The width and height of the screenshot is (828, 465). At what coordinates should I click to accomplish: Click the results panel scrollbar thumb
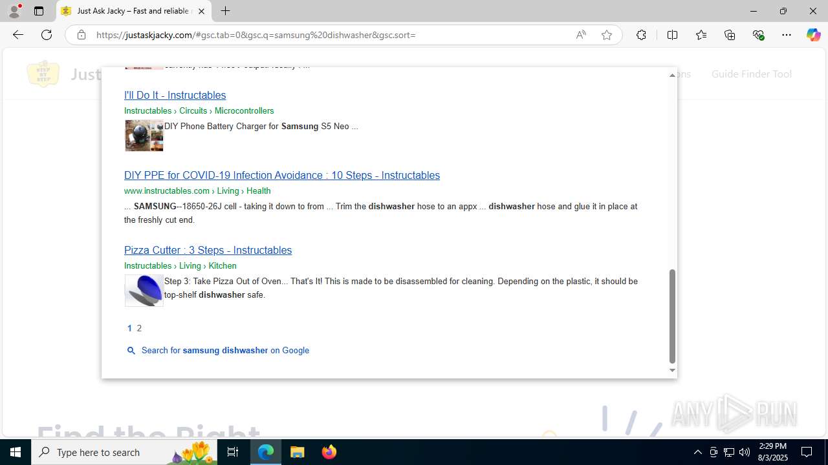coord(672,316)
